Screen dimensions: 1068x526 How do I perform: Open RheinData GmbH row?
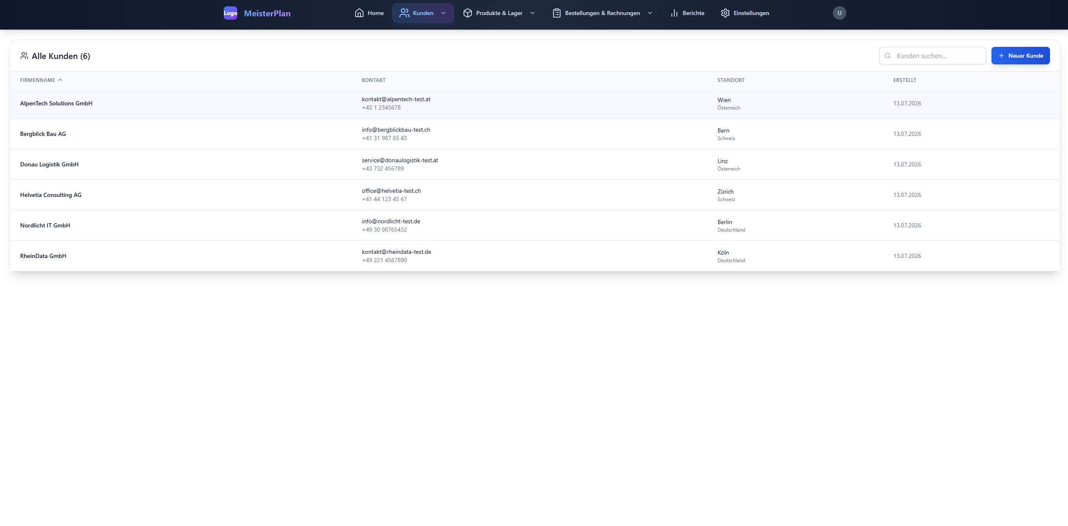point(535,256)
